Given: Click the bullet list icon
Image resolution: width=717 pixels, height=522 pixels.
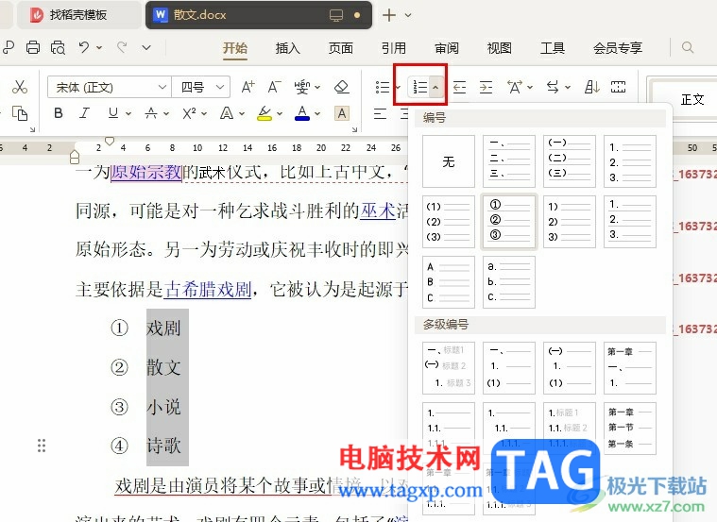Looking at the screenshot, I should (x=383, y=87).
